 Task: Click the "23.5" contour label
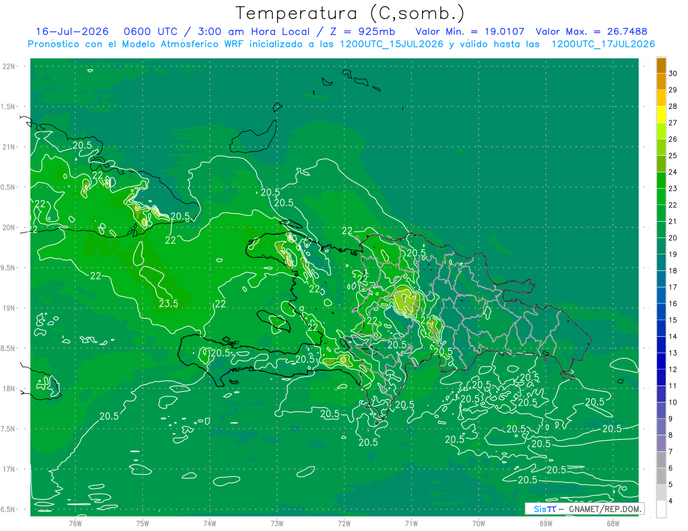168,303
